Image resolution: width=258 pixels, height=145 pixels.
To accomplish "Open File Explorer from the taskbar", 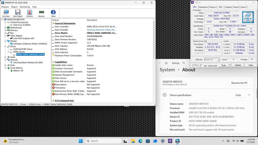I will (133, 141).
